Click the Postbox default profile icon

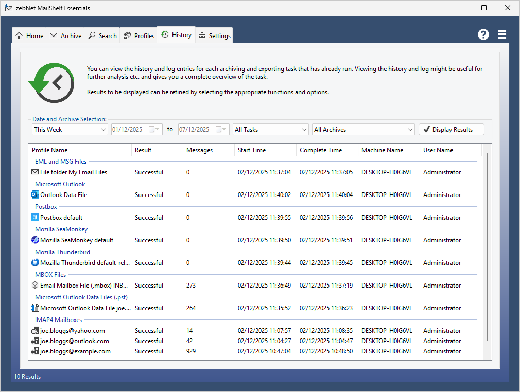point(35,218)
